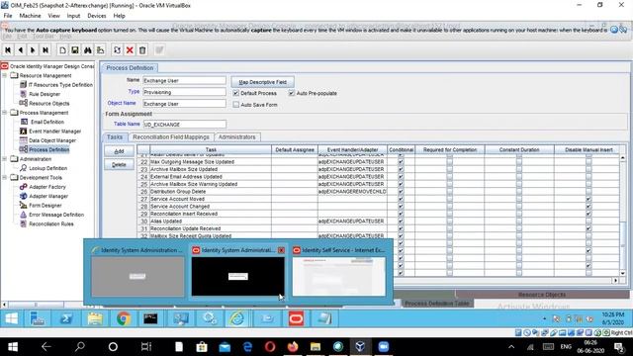Open Reconciliation Rules node
This screenshot has width=633, height=356.
(50, 224)
